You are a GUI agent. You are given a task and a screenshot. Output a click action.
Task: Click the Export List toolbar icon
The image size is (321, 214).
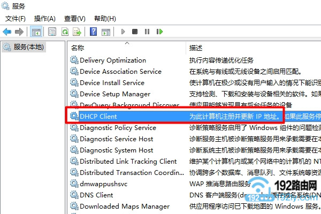click(x=77, y=32)
